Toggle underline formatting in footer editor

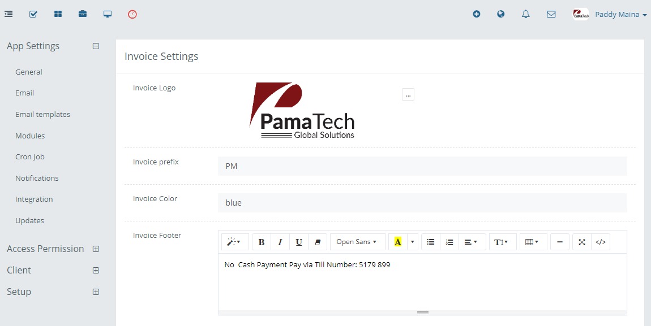[299, 242]
